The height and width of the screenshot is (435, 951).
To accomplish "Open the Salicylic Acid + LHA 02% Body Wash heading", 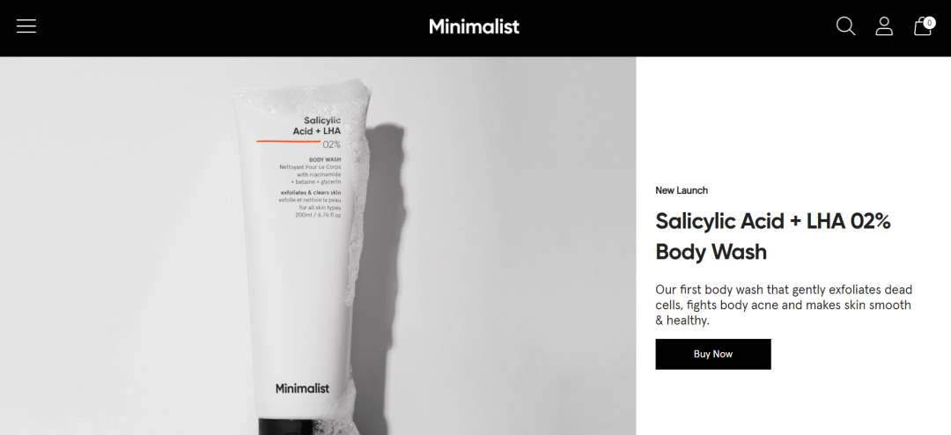I will point(773,236).
